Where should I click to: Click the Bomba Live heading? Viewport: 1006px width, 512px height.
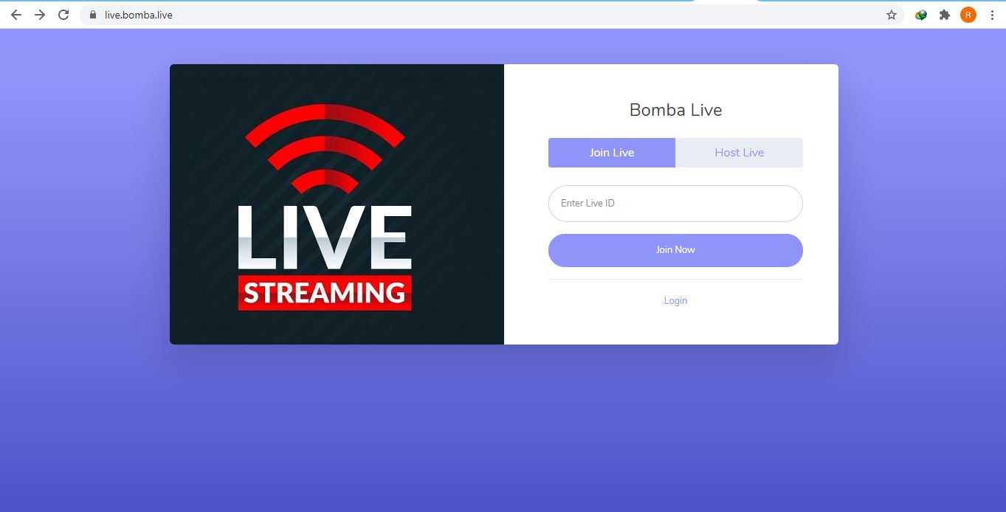(675, 110)
